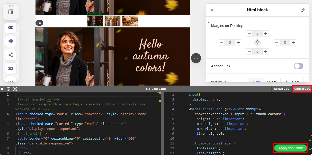This screenshot has width=312, height=155.
Task: Click the 'Margins on Desktop' label
Action: 227,26
